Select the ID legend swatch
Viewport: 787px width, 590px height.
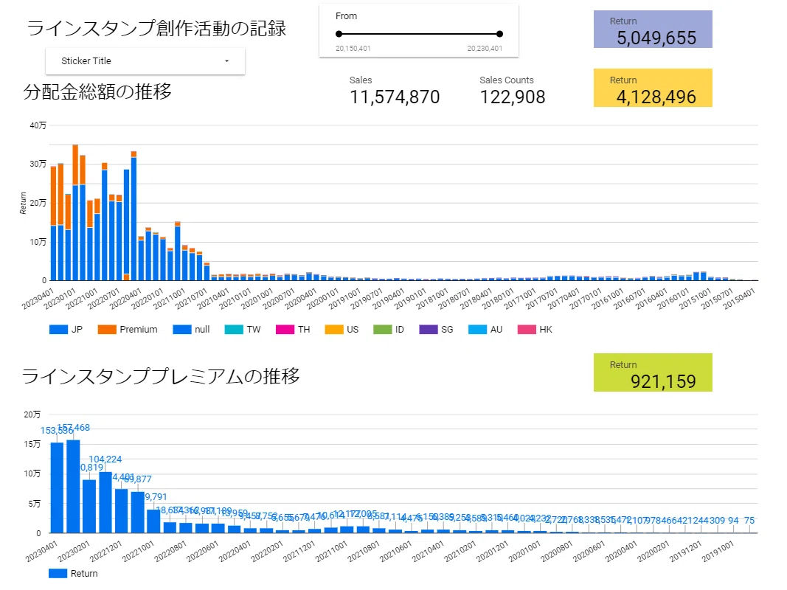tap(383, 330)
